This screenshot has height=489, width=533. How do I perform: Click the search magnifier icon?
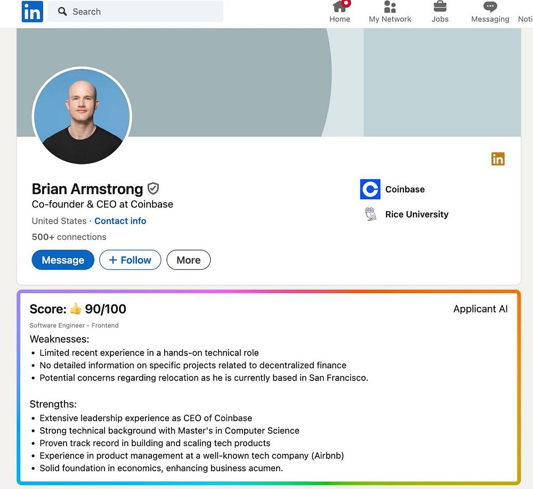pyautogui.click(x=62, y=12)
